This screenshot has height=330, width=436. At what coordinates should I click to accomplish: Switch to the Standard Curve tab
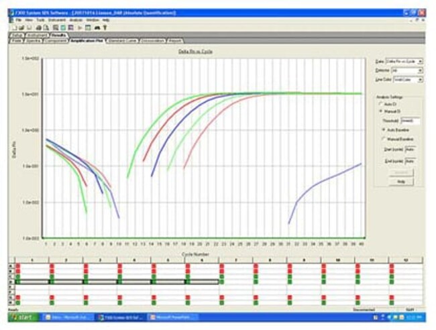point(122,41)
